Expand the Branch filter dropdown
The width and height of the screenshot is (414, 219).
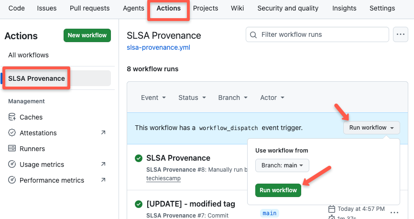tap(233, 98)
